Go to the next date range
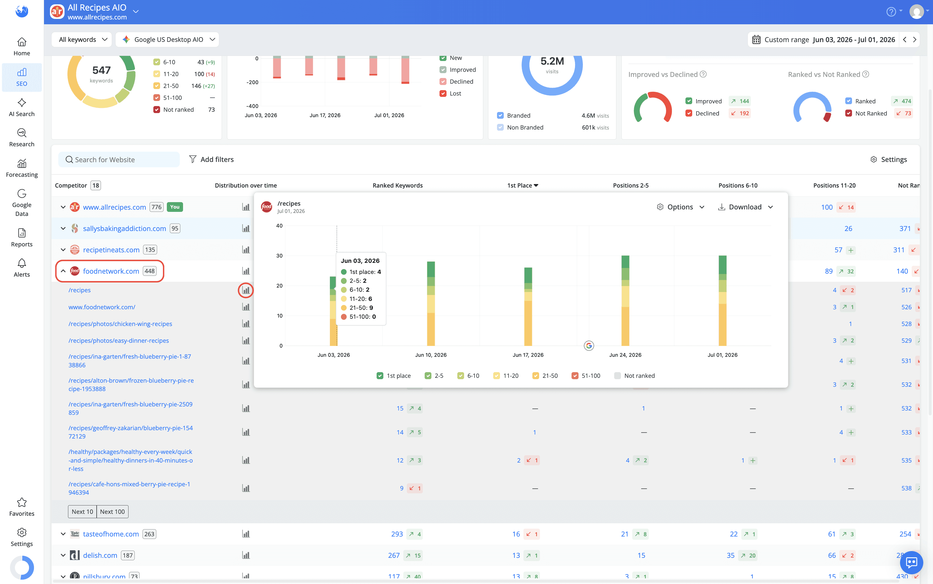933x584 pixels. point(914,39)
